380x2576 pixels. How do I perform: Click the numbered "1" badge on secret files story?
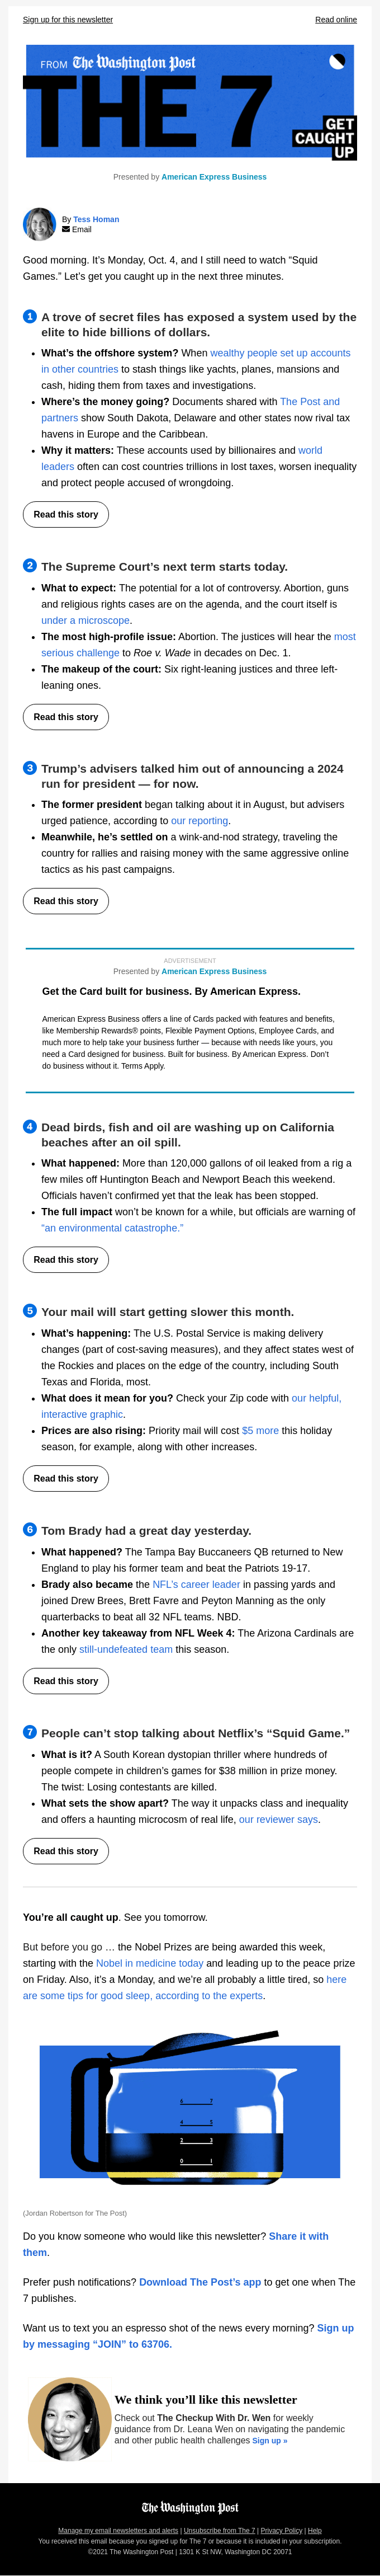[x=29, y=316]
